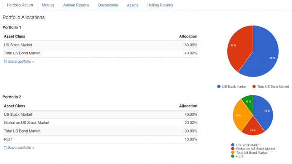
Task: Click red Total US Bond Market legend dot
Action: 254,87
